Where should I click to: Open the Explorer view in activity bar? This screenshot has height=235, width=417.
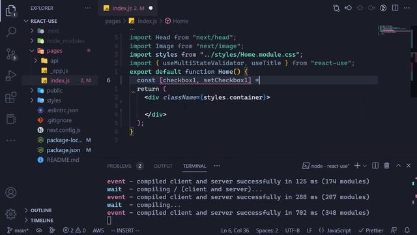10,10
